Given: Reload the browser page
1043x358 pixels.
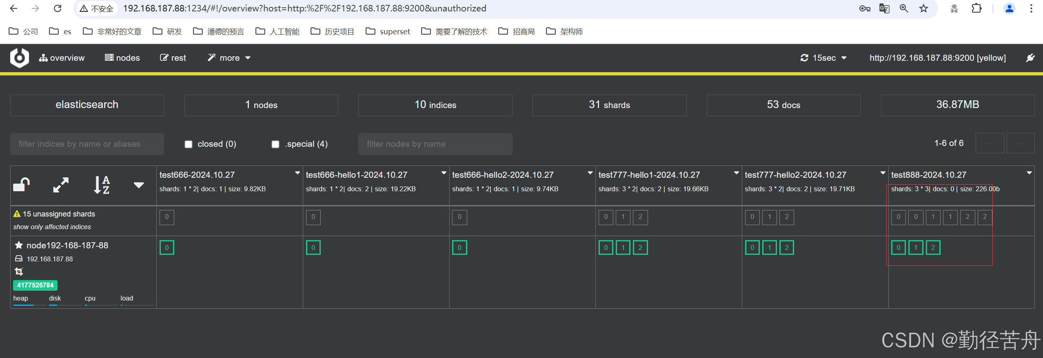Looking at the screenshot, I should (x=58, y=9).
